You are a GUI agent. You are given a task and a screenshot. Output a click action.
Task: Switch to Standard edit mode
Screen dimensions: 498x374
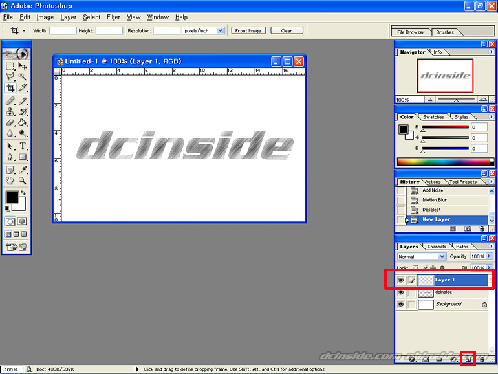tap(10, 221)
